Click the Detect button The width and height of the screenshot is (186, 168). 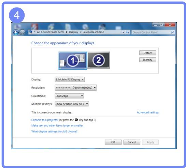pyautogui.click(x=147, y=53)
